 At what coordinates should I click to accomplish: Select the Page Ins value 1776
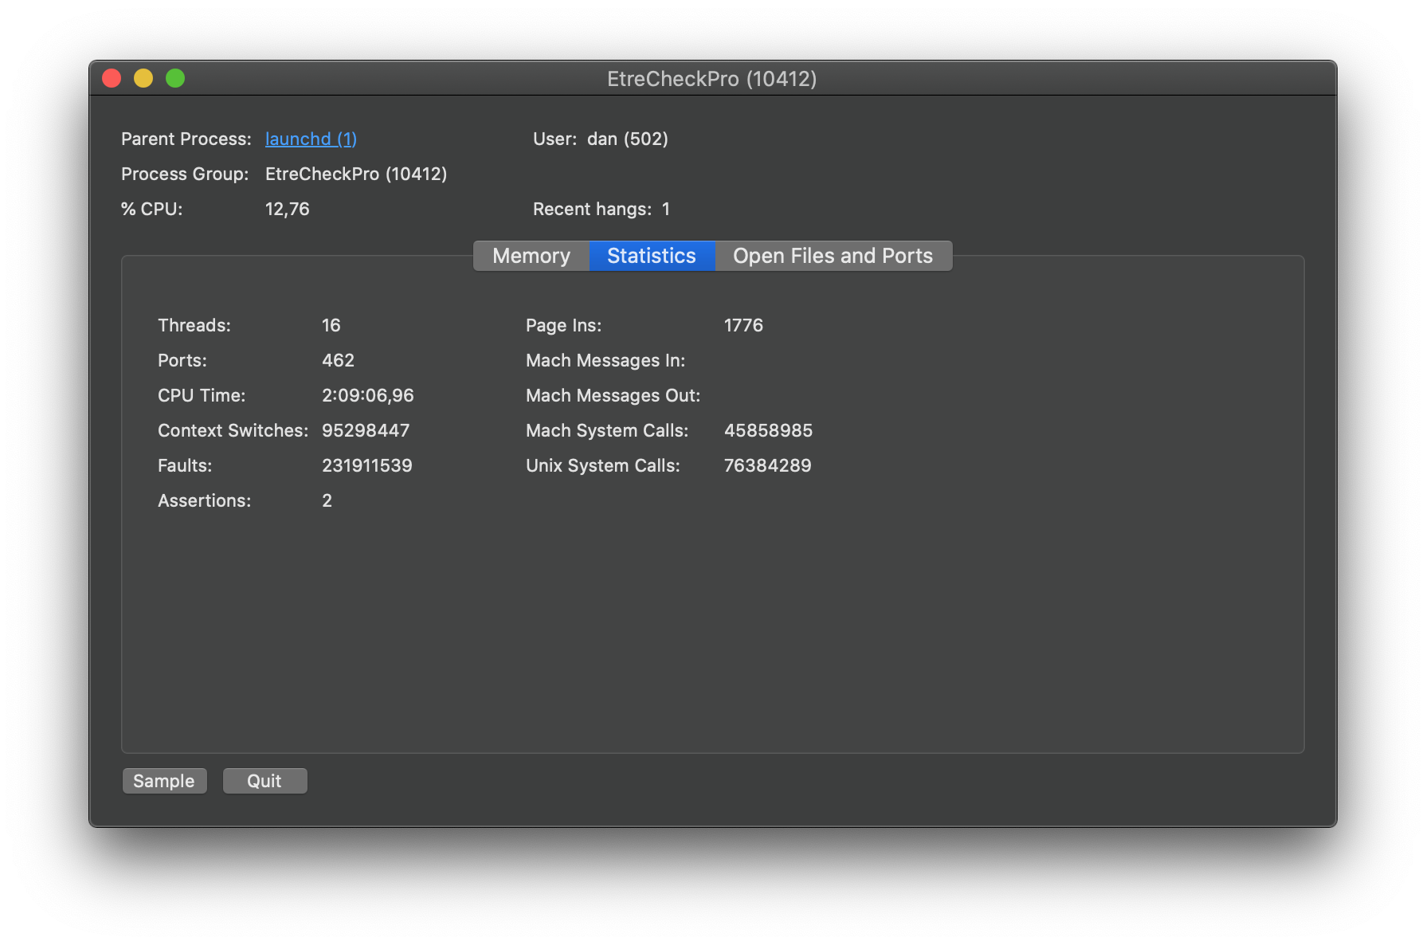tap(743, 325)
